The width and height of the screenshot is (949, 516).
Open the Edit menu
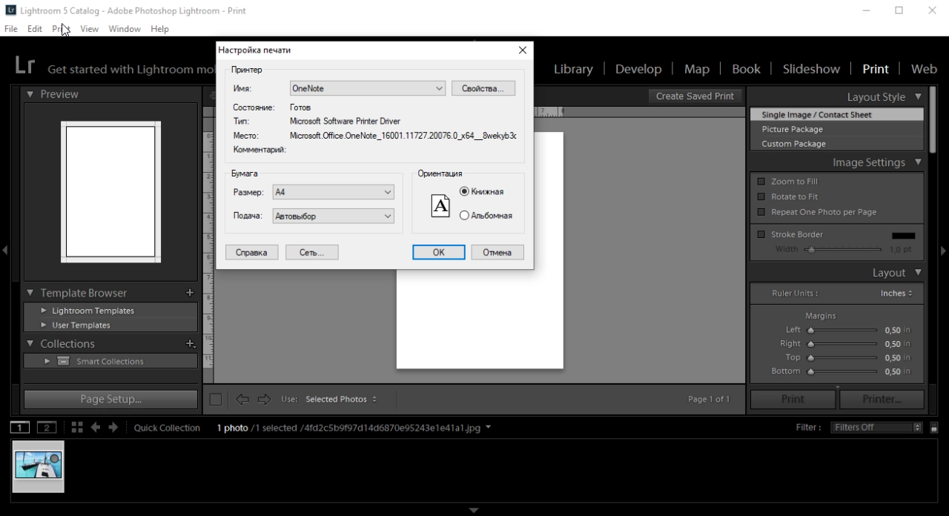[x=35, y=29]
